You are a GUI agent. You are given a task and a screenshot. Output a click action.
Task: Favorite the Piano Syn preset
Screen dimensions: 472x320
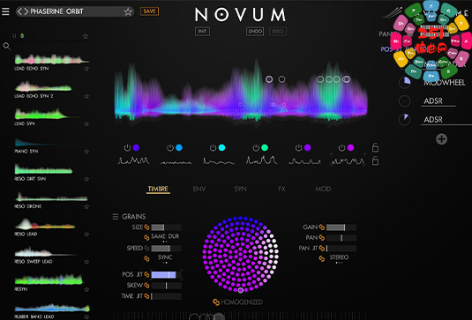86,152
